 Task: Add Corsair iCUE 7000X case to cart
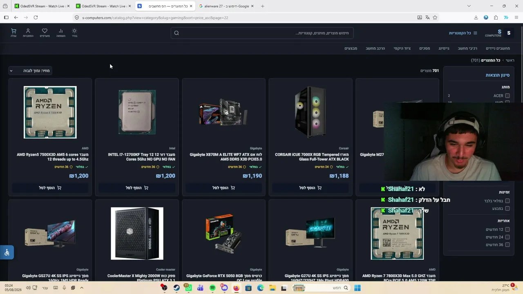[x=311, y=188]
